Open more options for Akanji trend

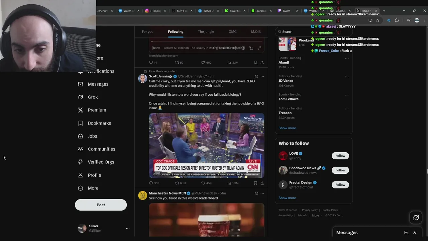tap(347, 59)
